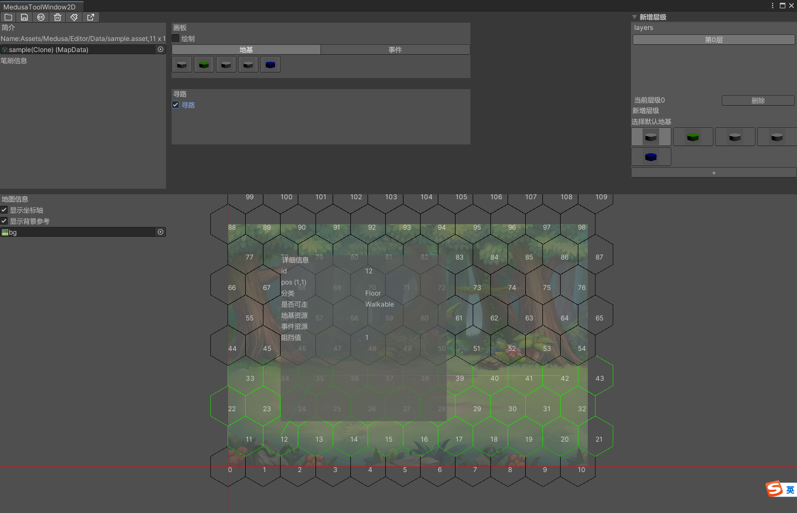Click the bg background reference field

coord(83,232)
